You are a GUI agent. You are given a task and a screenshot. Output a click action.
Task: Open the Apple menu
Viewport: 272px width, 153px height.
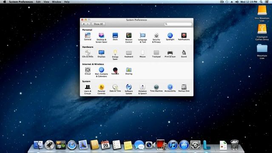tap(5, 2)
